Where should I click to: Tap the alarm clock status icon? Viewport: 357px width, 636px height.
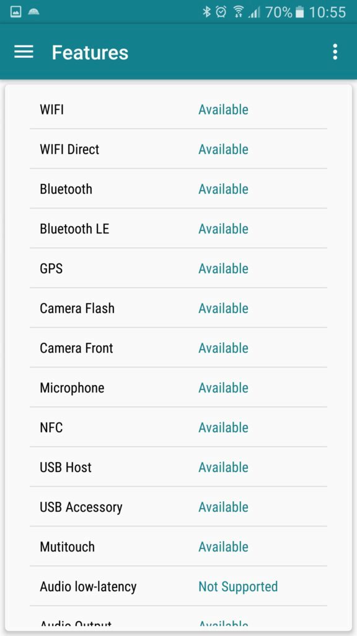point(221,12)
